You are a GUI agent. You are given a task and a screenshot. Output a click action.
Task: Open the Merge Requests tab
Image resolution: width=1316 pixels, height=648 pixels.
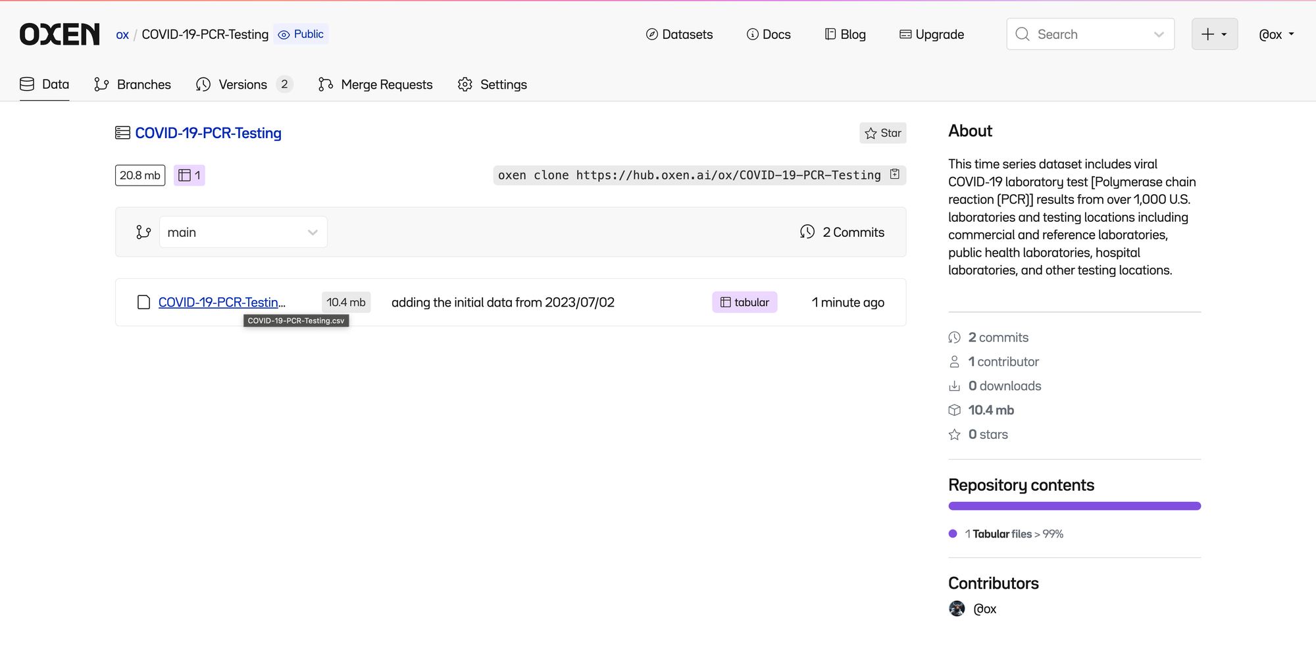click(375, 84)
